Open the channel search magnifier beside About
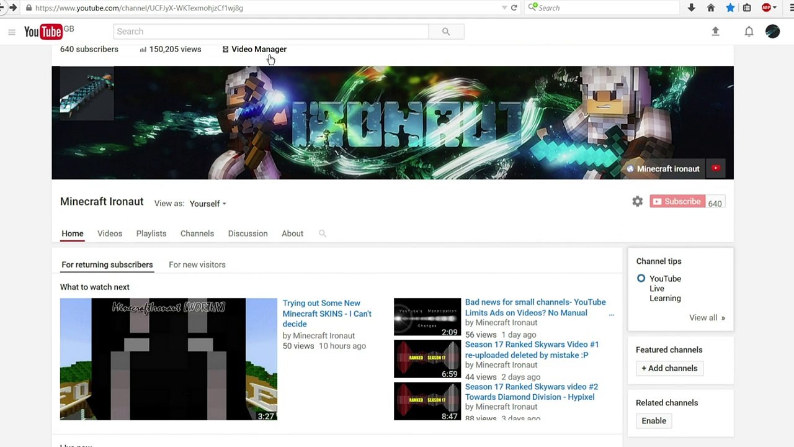 (323, 233)
